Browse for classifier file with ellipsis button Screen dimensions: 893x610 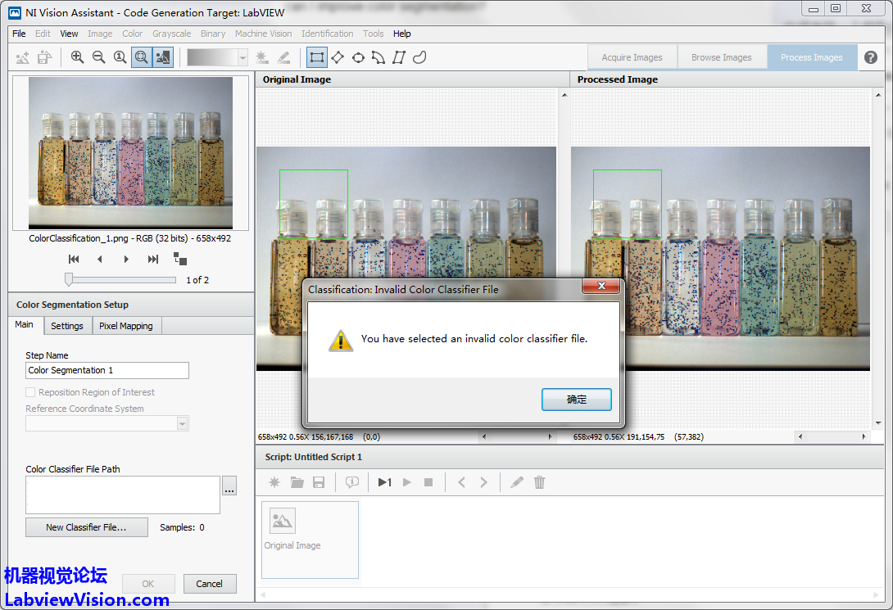pyautogui.click(x=229, y=486)
